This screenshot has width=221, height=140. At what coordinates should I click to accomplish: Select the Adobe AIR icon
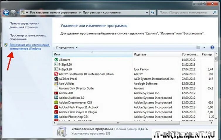coord(56,93)
